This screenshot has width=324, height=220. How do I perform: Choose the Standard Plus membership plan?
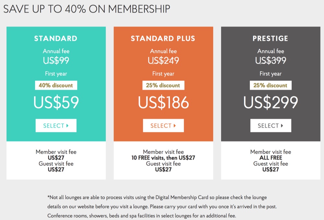coord(163,126)
